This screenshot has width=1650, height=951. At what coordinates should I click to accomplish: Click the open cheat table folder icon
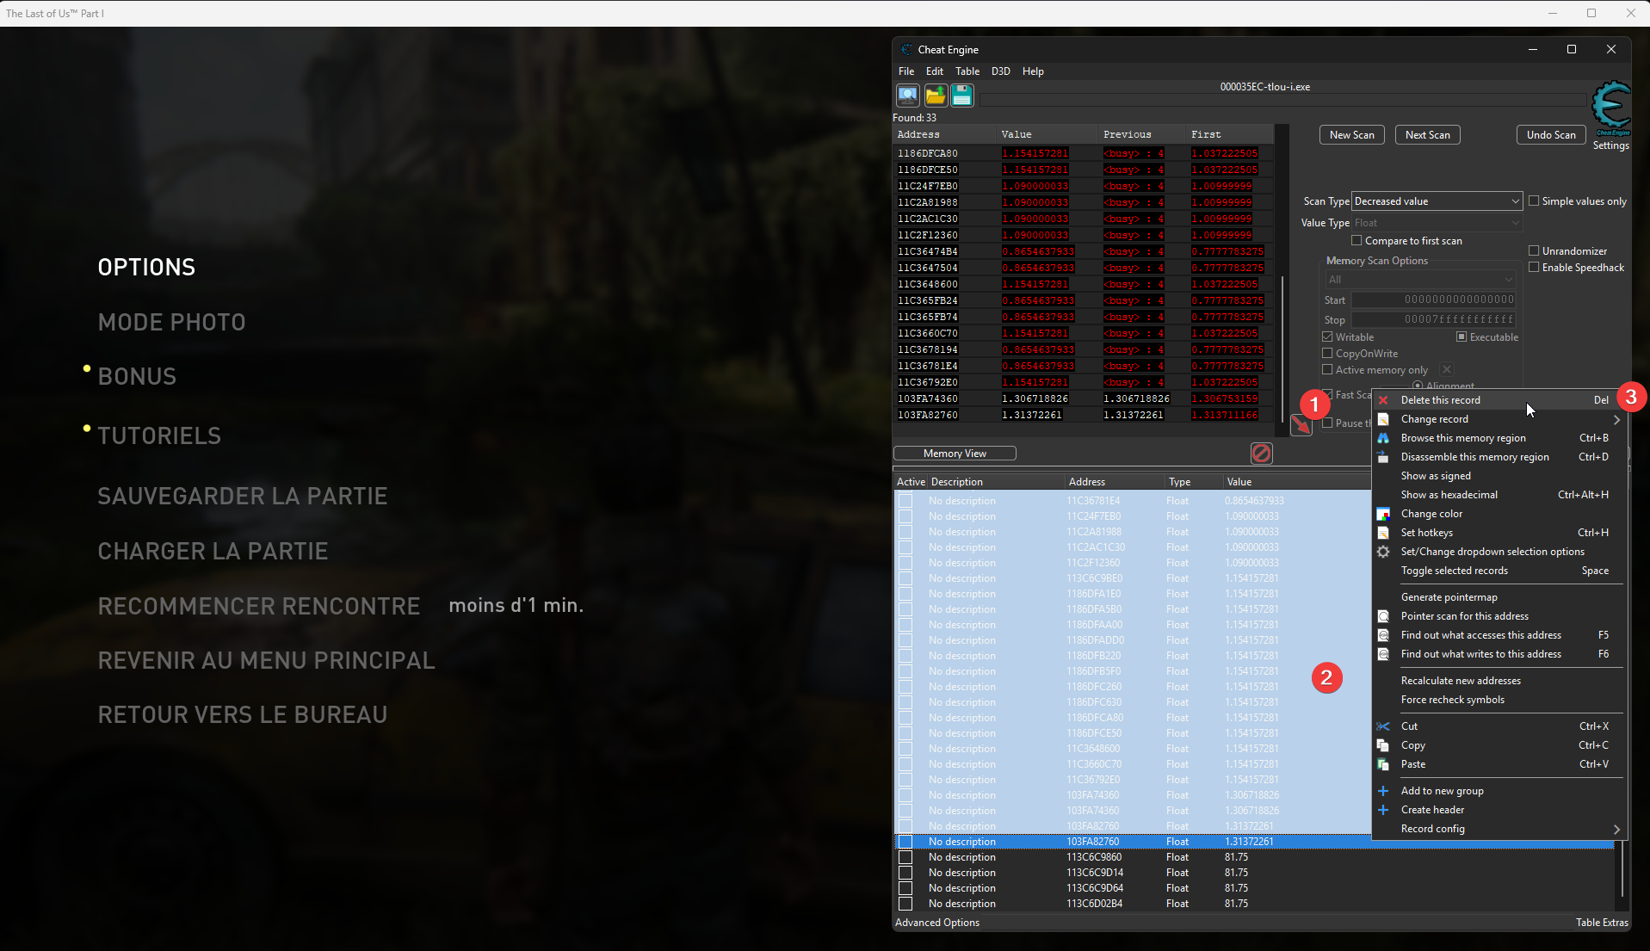coord(935,96)
